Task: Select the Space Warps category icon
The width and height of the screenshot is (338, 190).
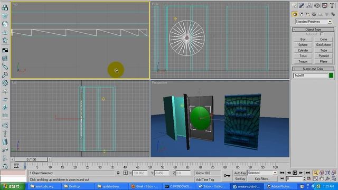Action: 327,14
